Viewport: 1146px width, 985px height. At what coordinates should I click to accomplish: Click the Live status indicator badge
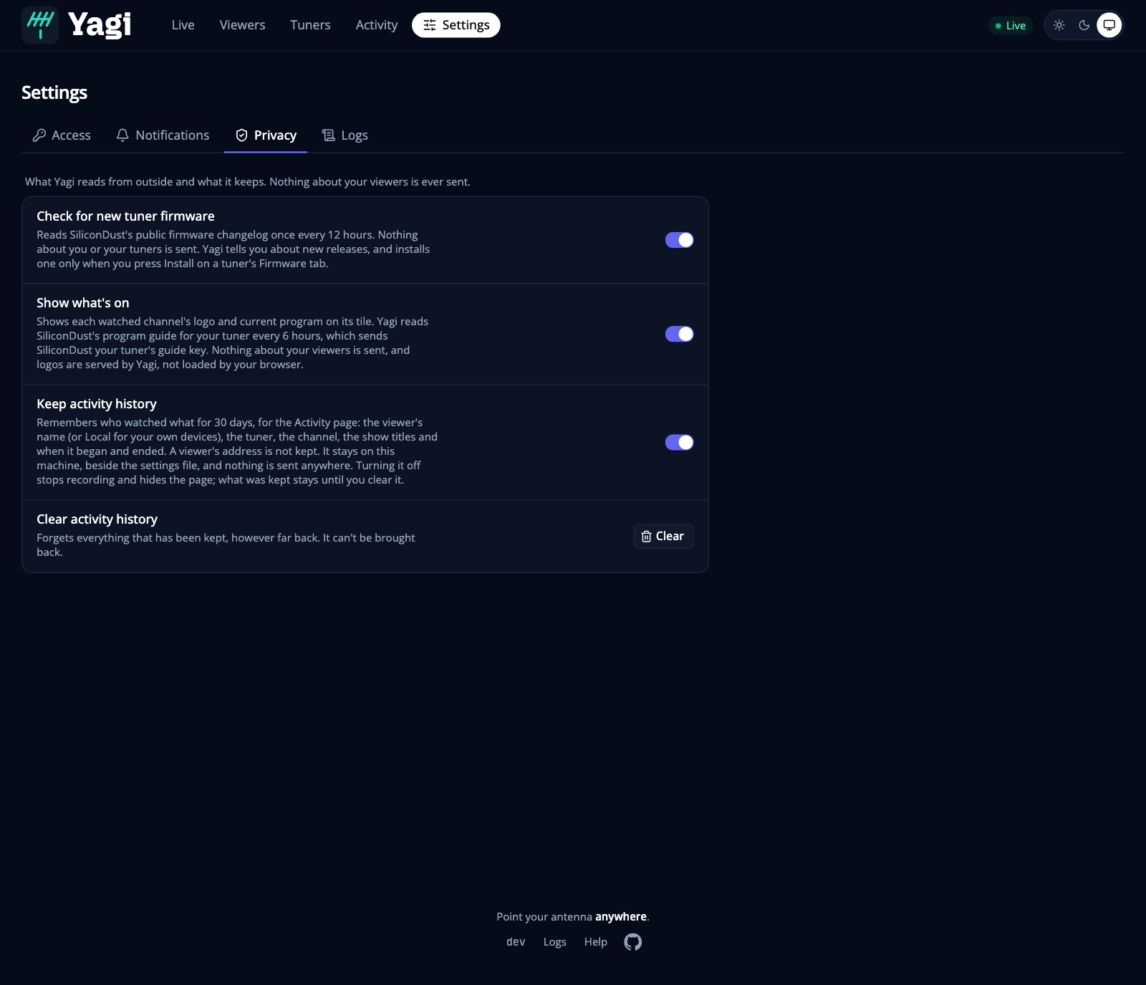[1011, 25]
